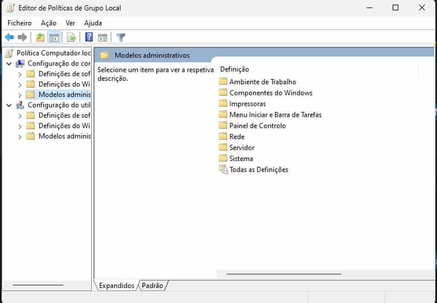The image size is (437, 303).
Task: Collapse the Configuração do computador node
Action: point(9,63)
